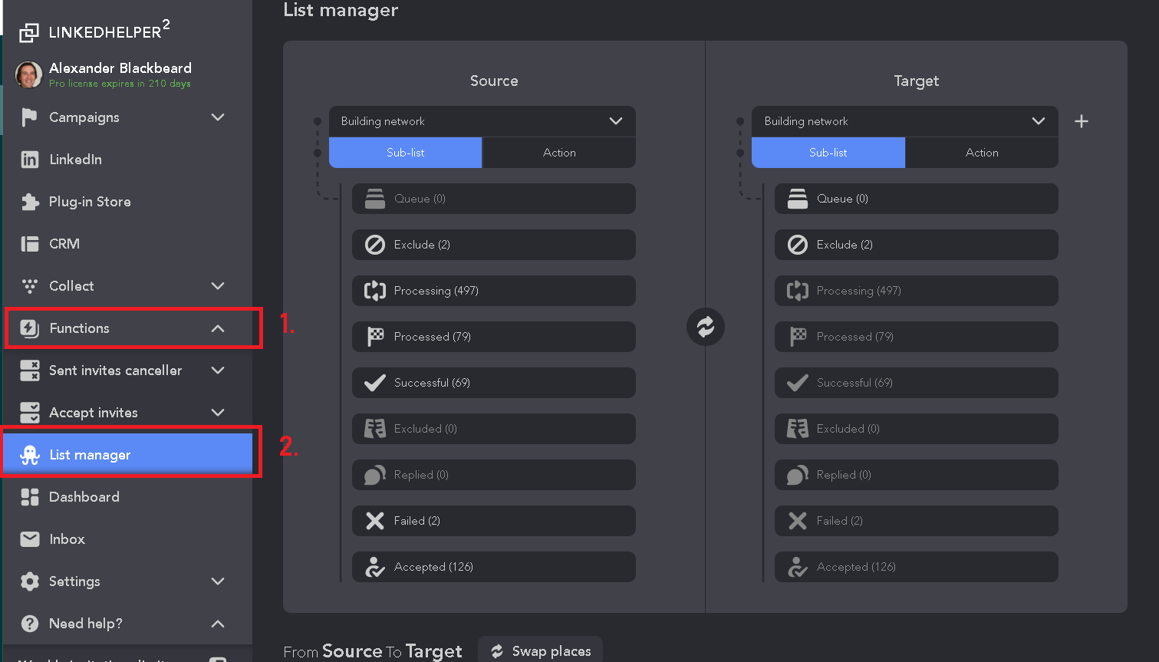Select Source Accepted (126) sub-list
1159x662 pixels.
(494, 567)
